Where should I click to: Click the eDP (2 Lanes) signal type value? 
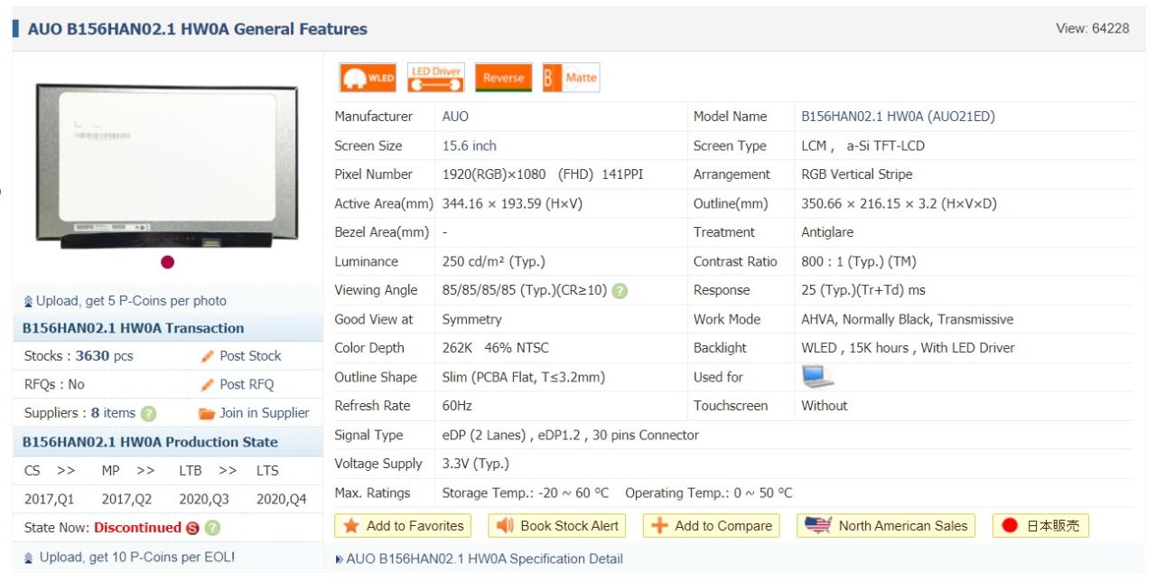pyautogui.click(x=570, y=435)
